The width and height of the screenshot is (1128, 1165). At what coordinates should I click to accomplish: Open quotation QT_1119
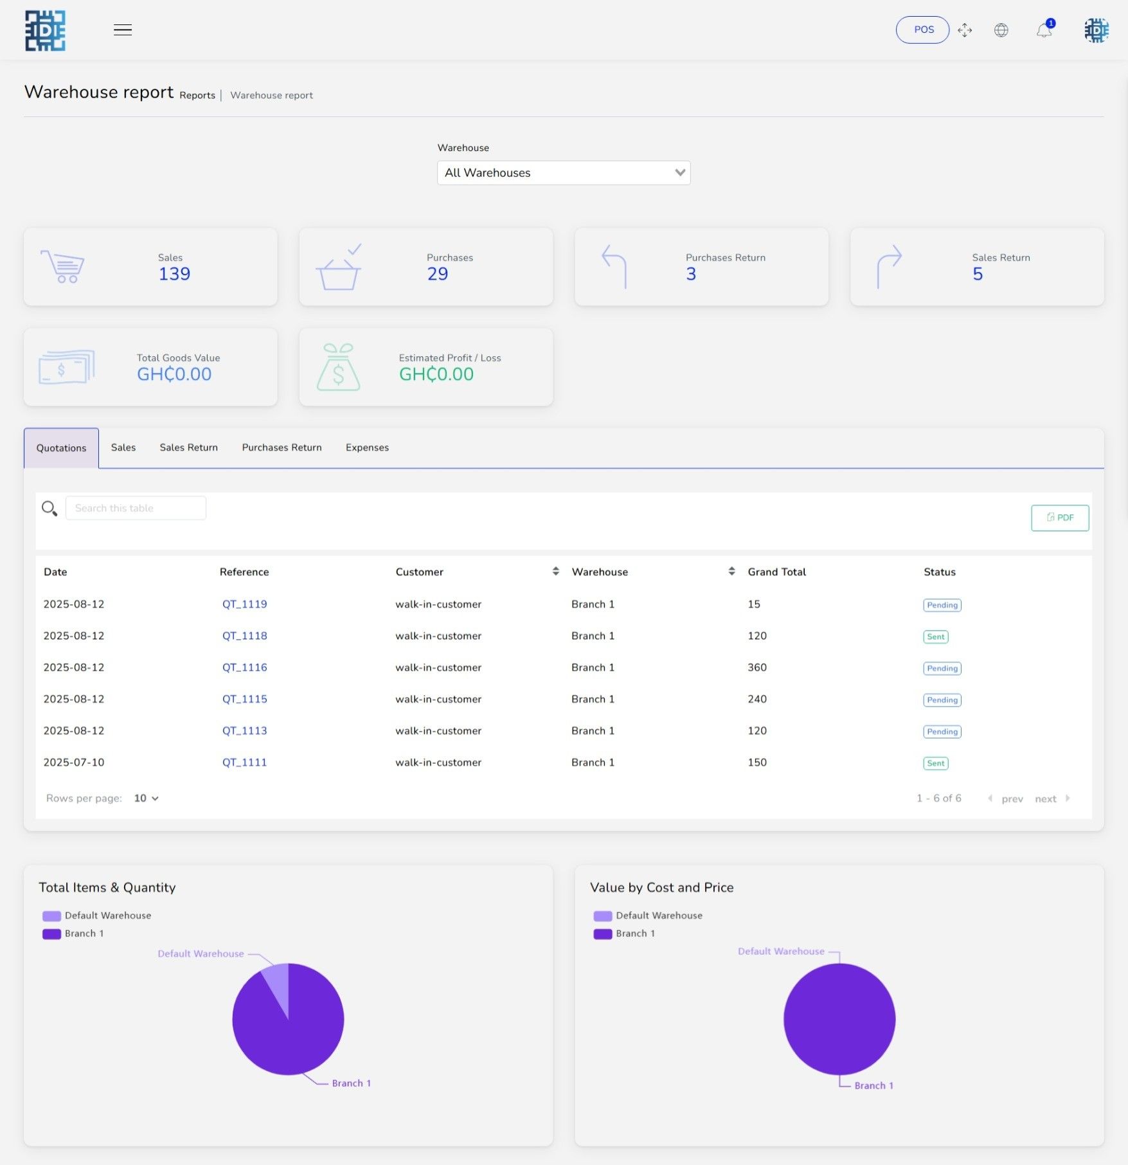tap(244, 604)
